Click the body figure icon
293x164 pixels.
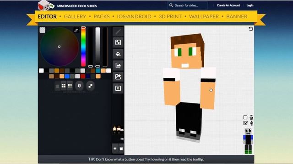pos(251,123)
